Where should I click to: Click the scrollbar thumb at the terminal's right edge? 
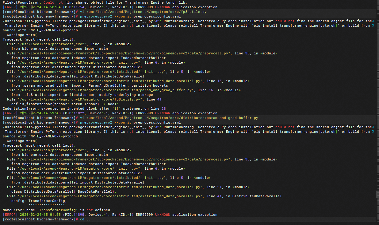point(377,194)
